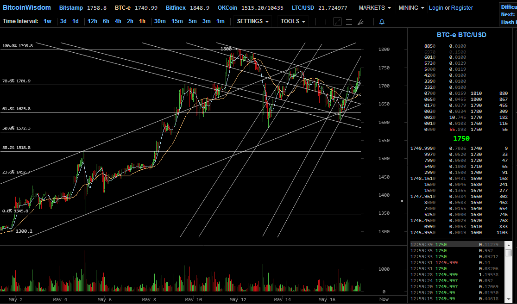Click the Now label on time axis
This screenshot has width=517, height=304.
point(384,299)
